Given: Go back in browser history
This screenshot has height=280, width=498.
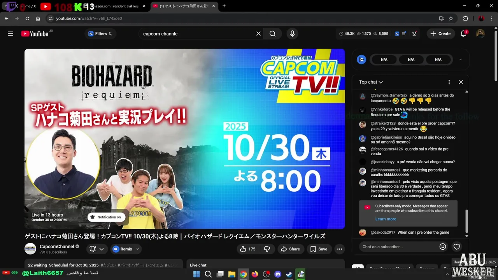Looking at the screenshot, I should (6, 18).
